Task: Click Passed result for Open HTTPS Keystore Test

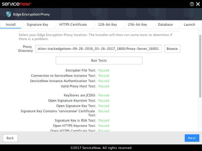Action: point(104,126)
